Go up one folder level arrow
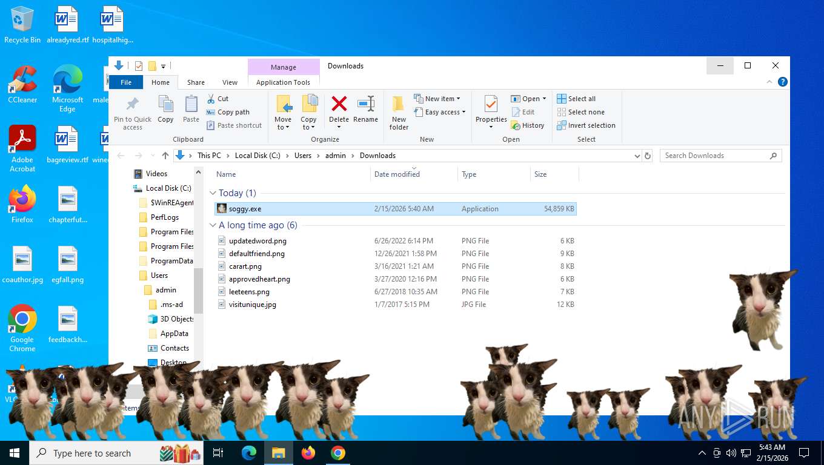 [165, 156]
